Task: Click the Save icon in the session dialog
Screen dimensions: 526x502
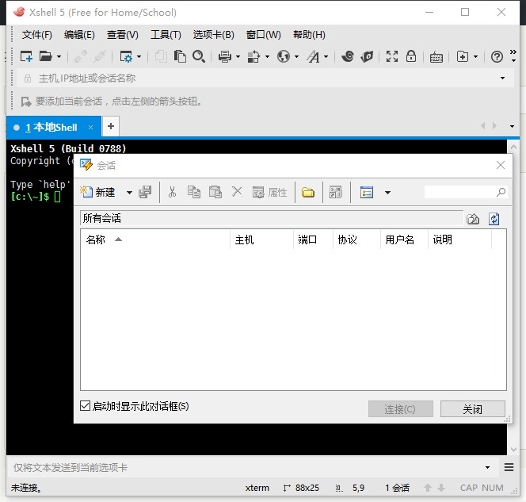Action: click(145, 192)
